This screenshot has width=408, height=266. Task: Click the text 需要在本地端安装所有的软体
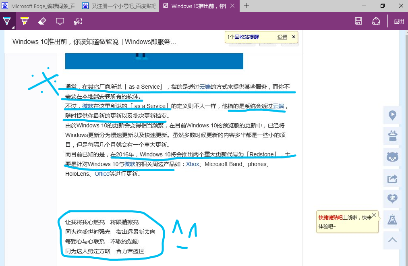coord(102,96)
